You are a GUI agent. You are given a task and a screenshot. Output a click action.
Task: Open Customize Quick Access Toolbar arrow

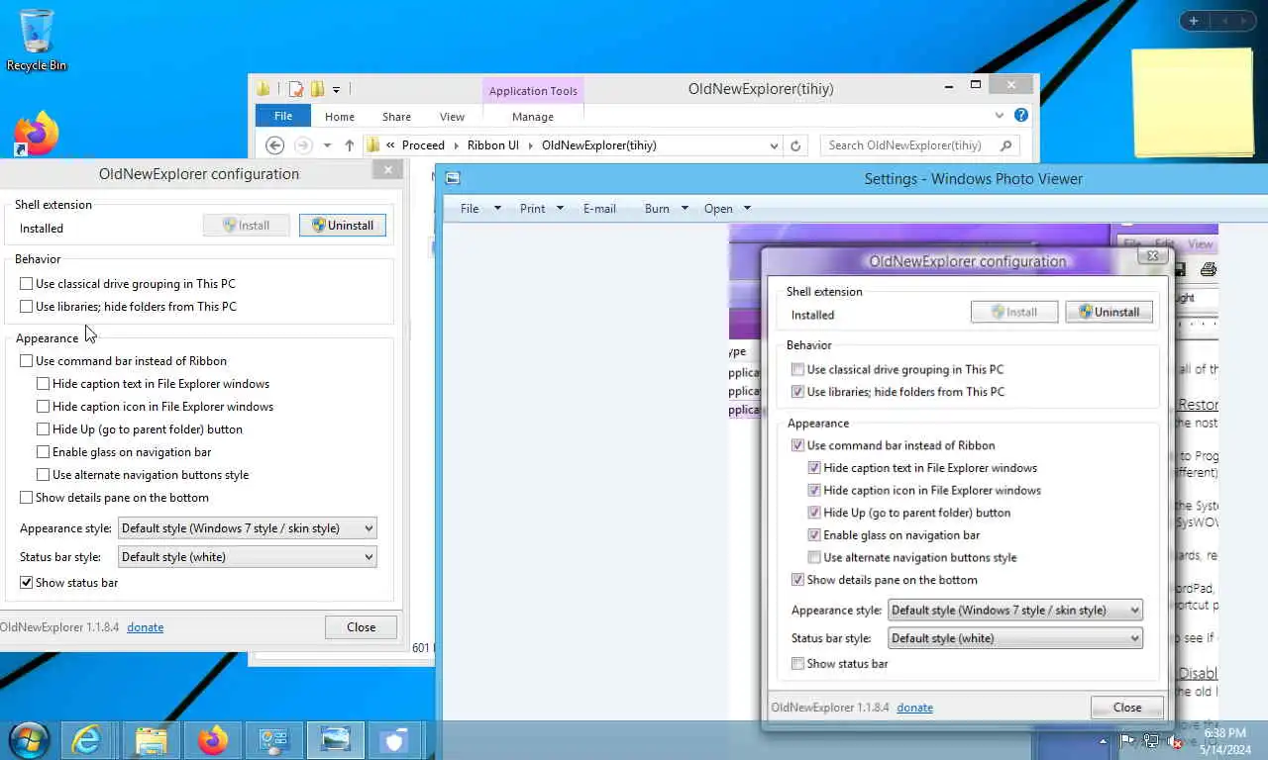pos(336,90)
